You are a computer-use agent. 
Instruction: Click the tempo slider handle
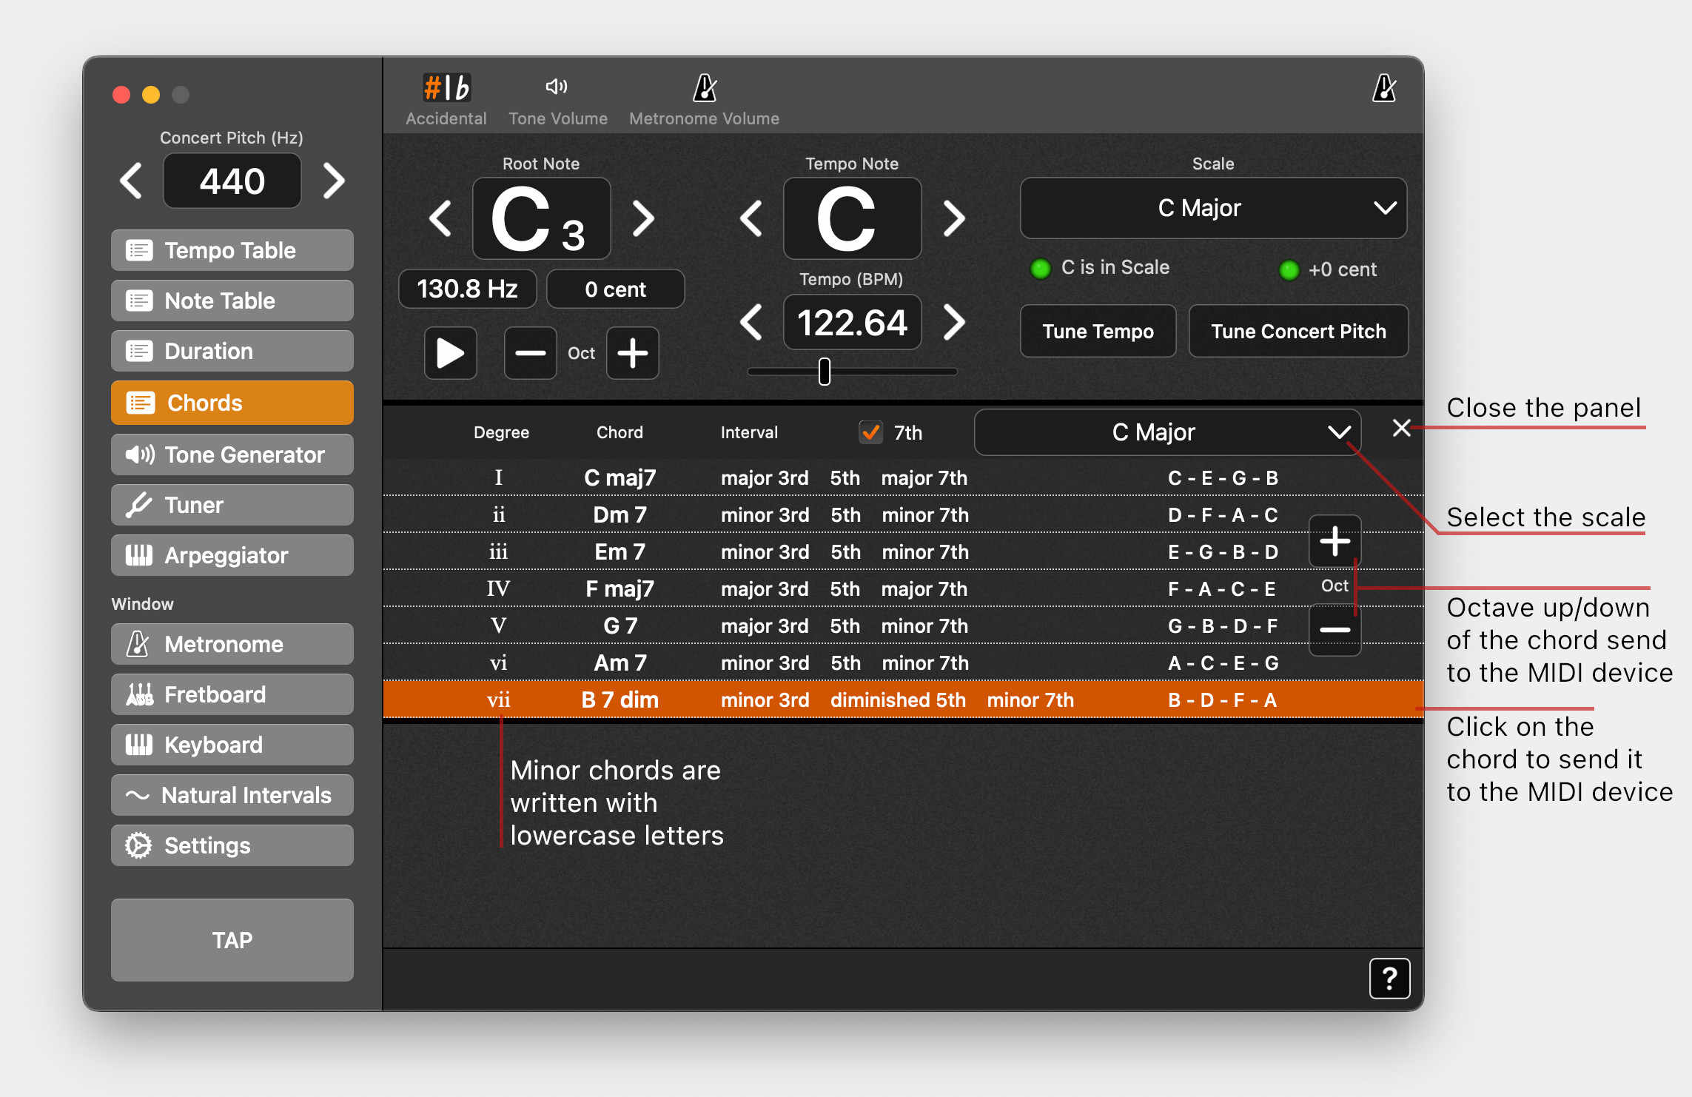click(825, 372)
